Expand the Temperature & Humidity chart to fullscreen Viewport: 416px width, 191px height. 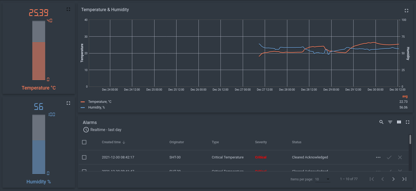coord(406,11)
